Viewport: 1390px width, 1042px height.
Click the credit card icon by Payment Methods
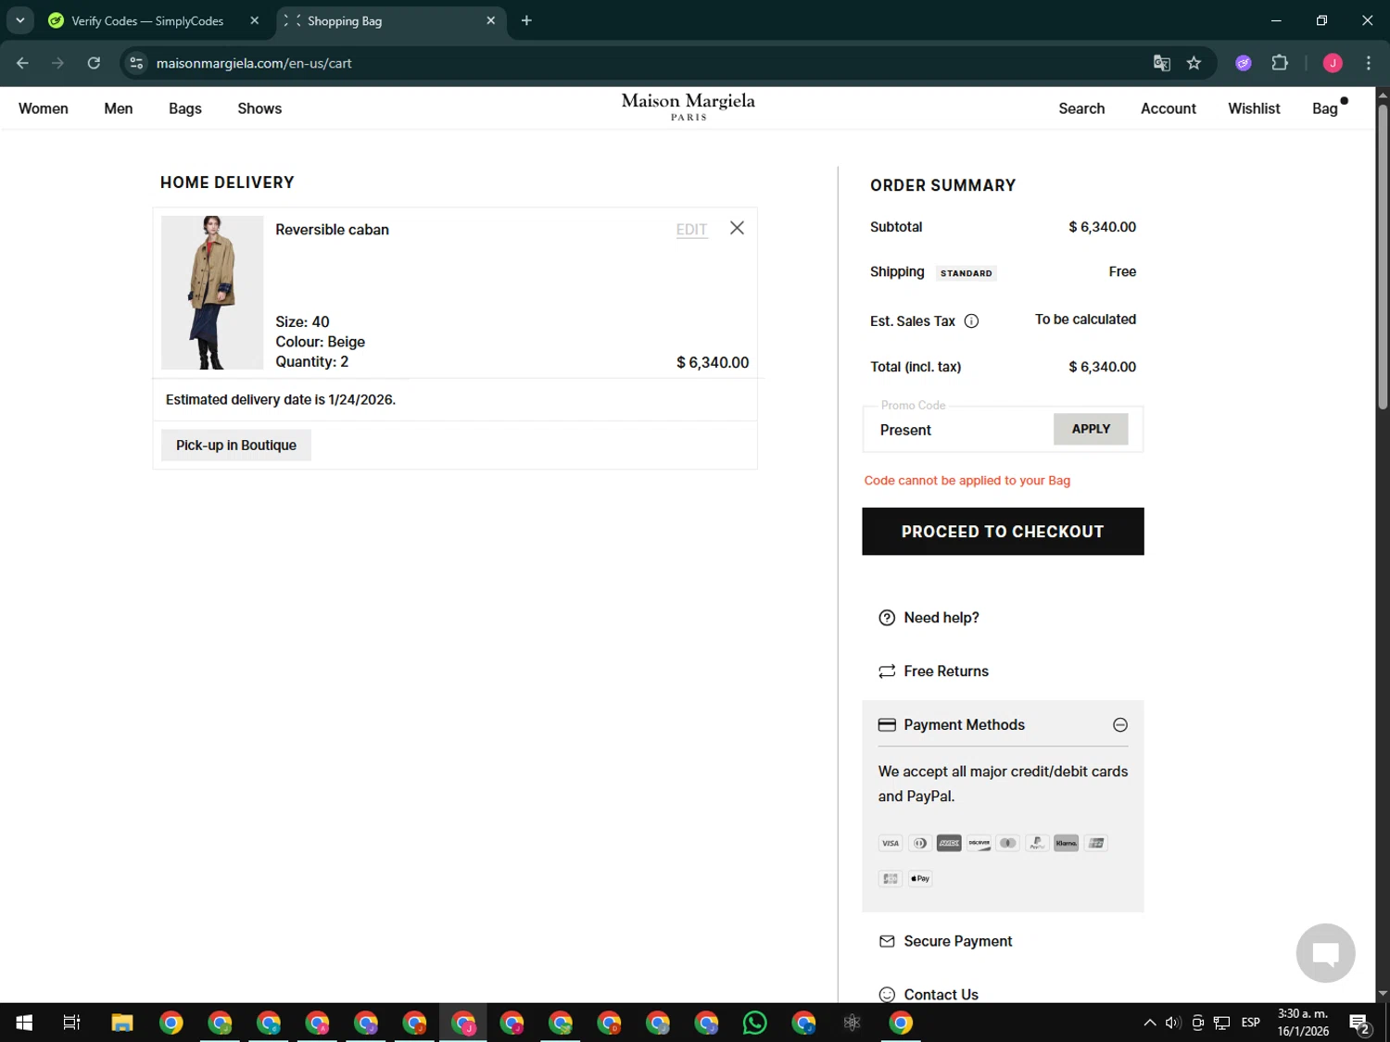[887, 725]
